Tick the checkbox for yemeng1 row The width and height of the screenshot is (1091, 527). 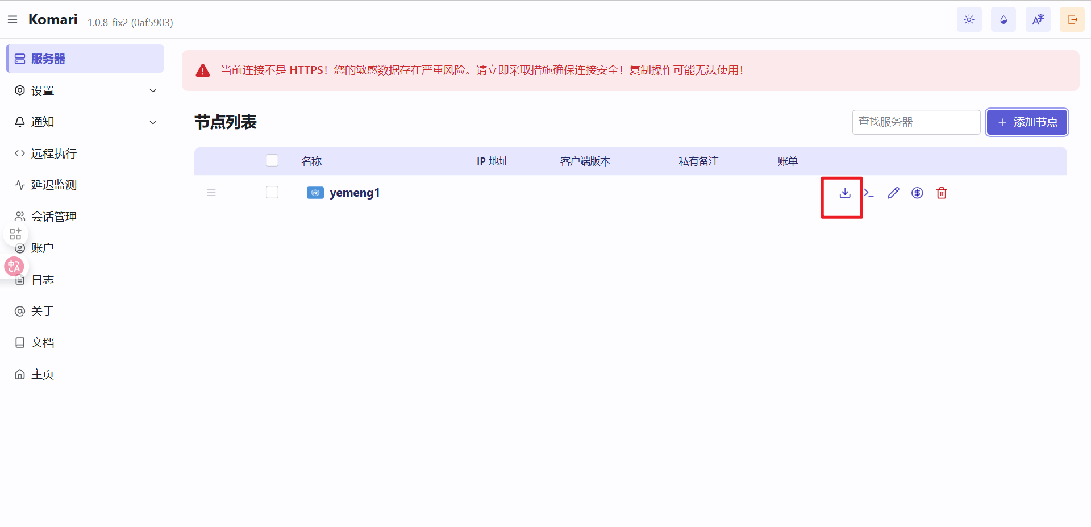pyautogui.click(x=272, y=193)
